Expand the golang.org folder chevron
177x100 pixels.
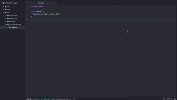[6, 18]
